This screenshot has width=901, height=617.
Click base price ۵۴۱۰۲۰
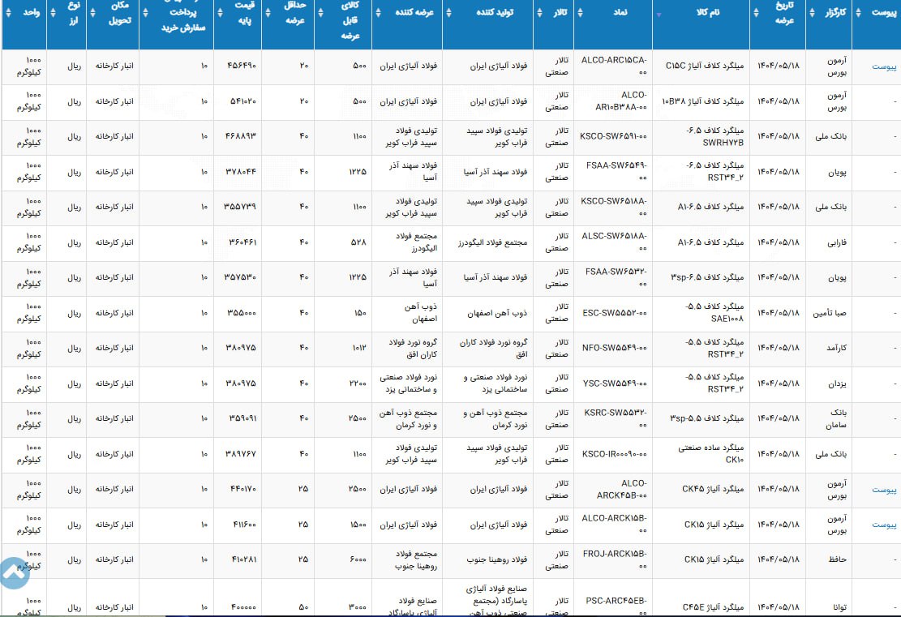click(x=242, y=101)
